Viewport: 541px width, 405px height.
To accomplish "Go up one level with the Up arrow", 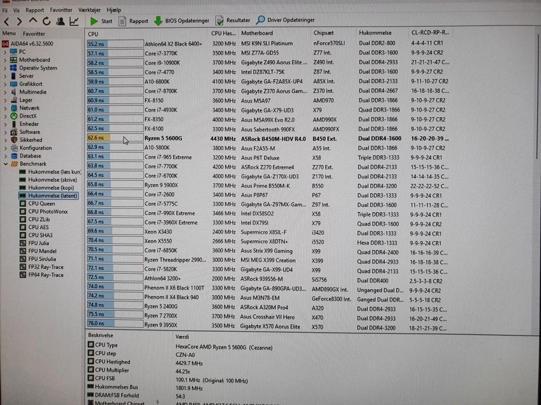I will (x=33, y=21).
